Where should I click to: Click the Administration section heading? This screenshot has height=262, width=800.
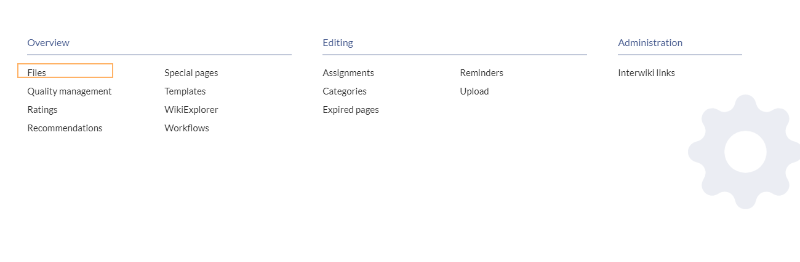click(x=650, y=42)
